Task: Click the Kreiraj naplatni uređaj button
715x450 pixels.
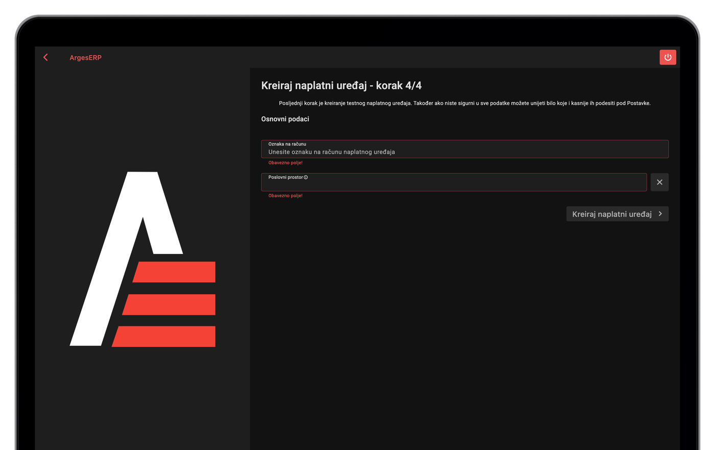Action: coord(617,214)
